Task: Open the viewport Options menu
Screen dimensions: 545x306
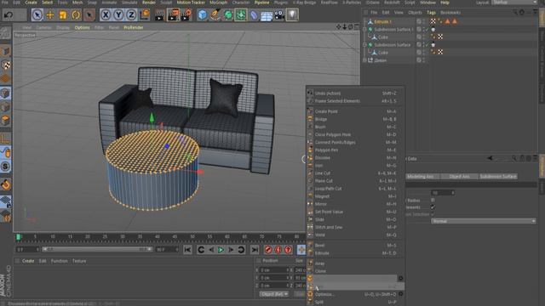Action: 83,27
